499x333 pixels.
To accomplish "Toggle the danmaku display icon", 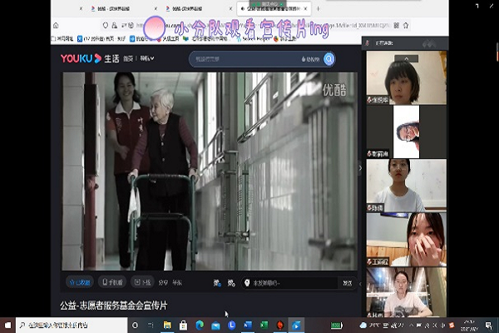I will [x=217, y=282].
